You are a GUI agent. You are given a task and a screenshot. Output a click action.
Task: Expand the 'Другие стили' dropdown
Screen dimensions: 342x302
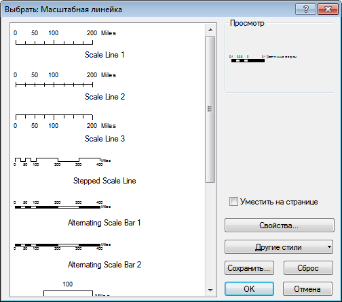coord(279,247)
